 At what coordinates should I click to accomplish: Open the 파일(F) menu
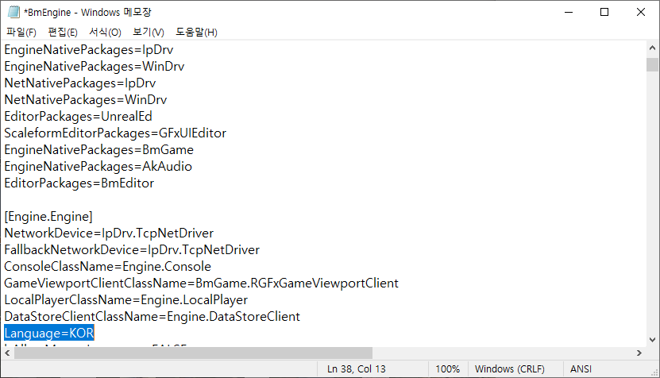point(21,33)
